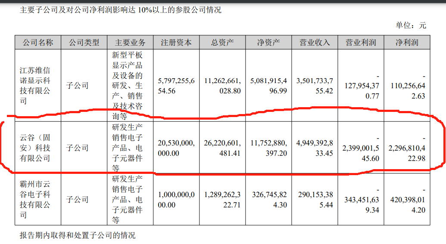Click the 净资产 column header
446x244 pixels.
click(x=268, y=43)
